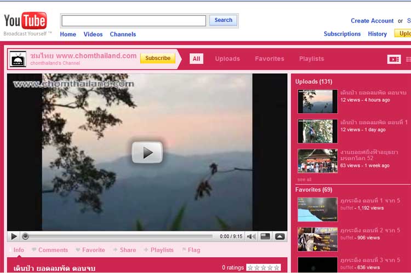Click the video progress seek bar
This screenshot has height=273, width=411.
(x=121, y=236)
